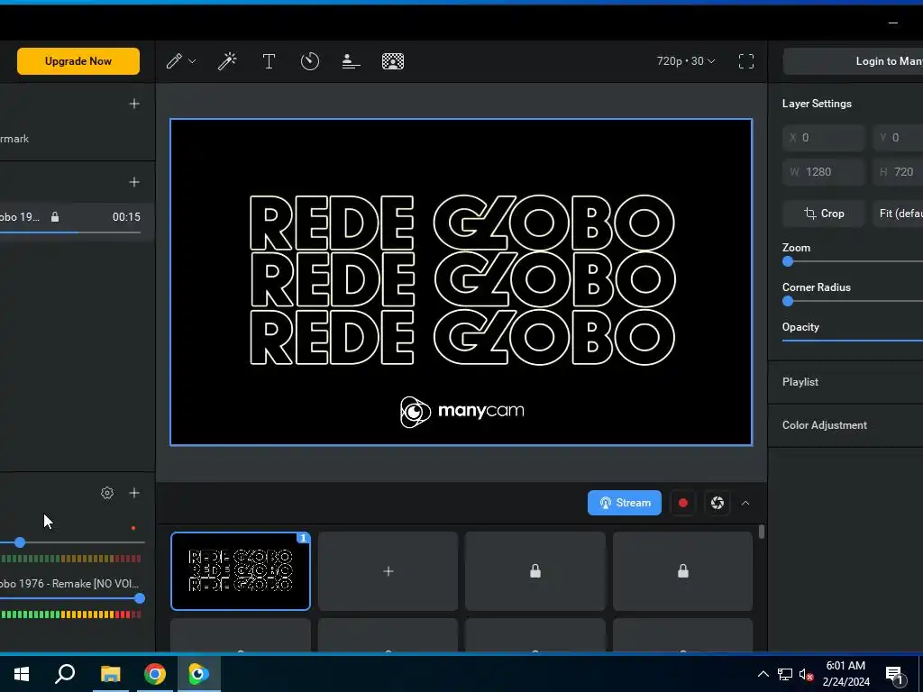Adjust the Zoom slider handle
923x692 pixels.
[788, 262]
